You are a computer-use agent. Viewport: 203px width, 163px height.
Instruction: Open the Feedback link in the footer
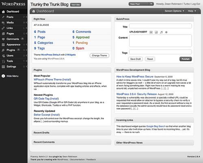pos(91,160)
